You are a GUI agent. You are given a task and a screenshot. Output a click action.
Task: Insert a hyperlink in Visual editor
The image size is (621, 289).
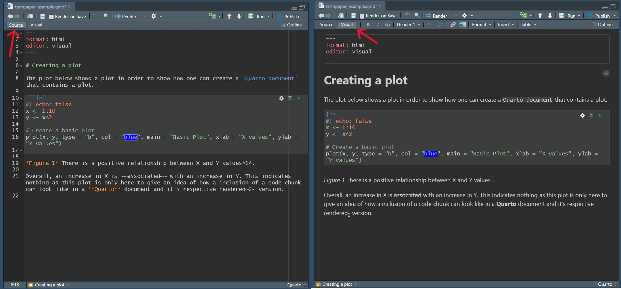pyautogui.click(x=453, y=25)
